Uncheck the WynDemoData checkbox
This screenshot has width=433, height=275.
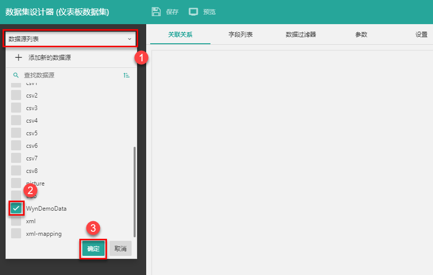point(16,208)
